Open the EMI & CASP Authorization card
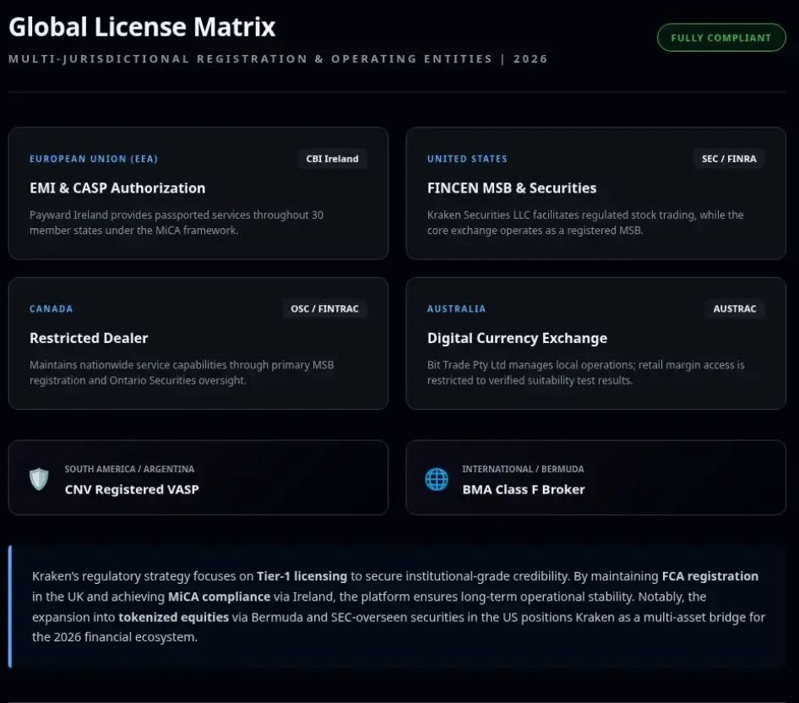The width and height of the screenshot is (799, 703). click(117, 188)
